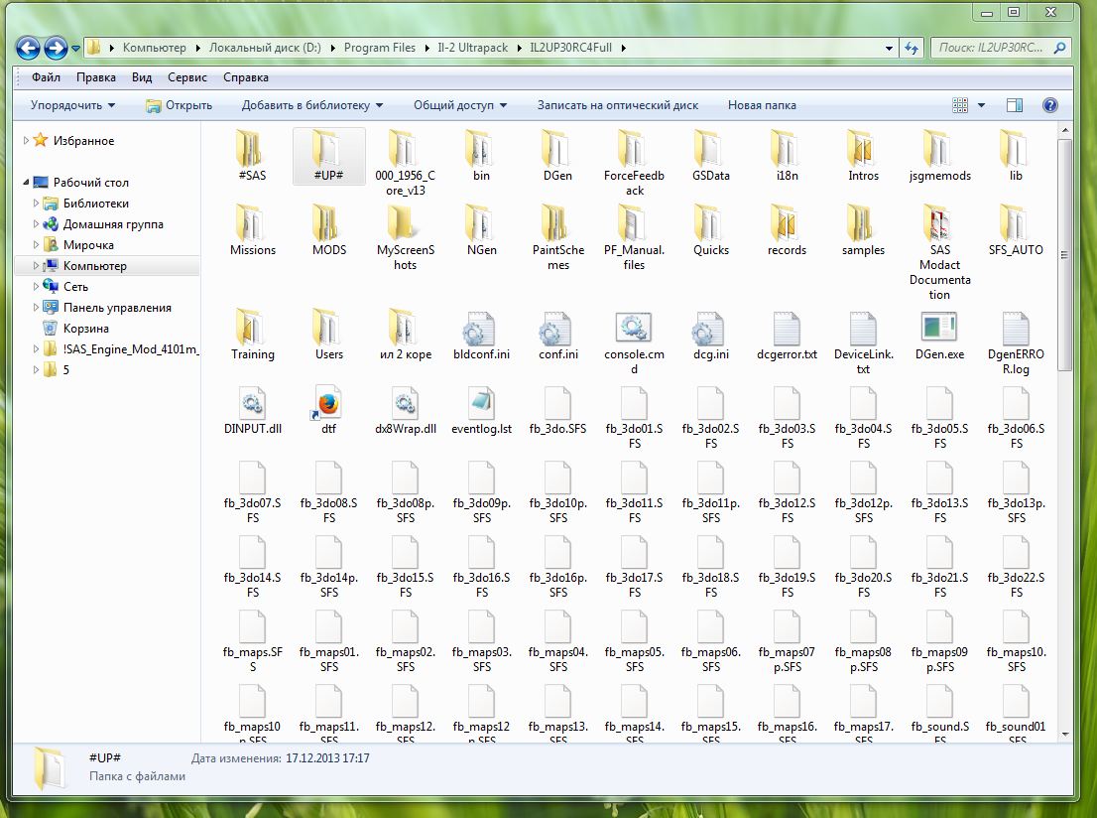Screen dimensions: 1097x818
Task: Toggle the preview pane icon
Action: [x=1014, y=105]
